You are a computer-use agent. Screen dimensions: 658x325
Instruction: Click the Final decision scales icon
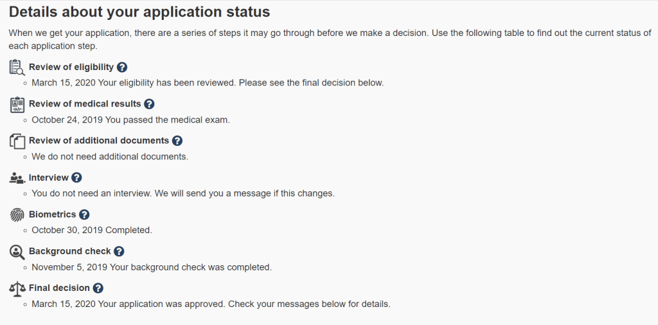click(17, 288)
